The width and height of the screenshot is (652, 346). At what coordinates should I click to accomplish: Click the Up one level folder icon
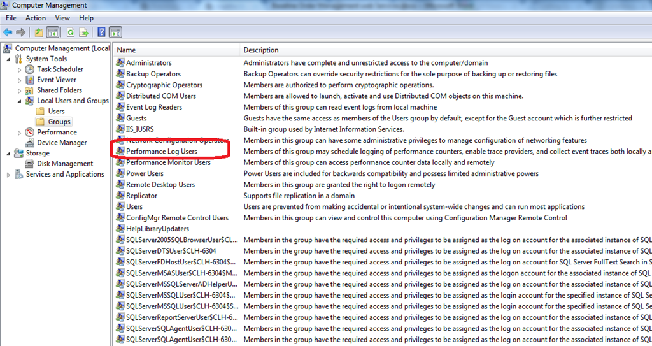(39, 32)
